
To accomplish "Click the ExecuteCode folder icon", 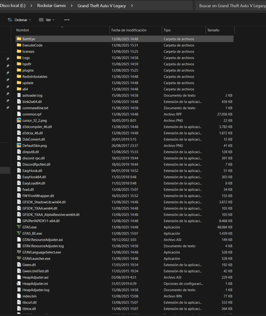I will tap(19, 45).
